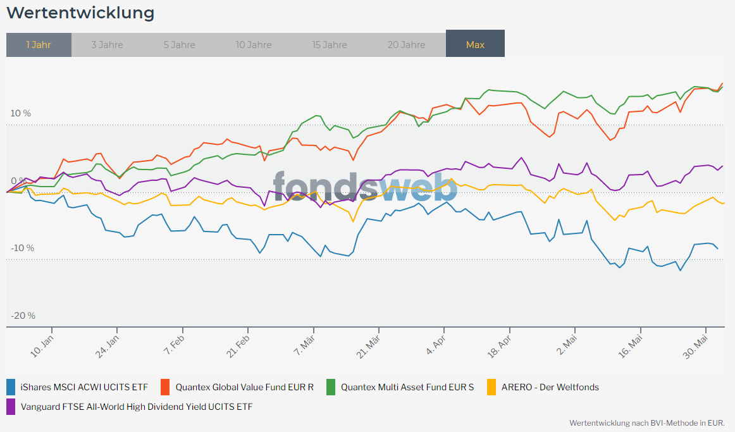Click the yellow ARERO legend swatch
The width and height of the screenshot is (735, 432).
tap(491, 387)
